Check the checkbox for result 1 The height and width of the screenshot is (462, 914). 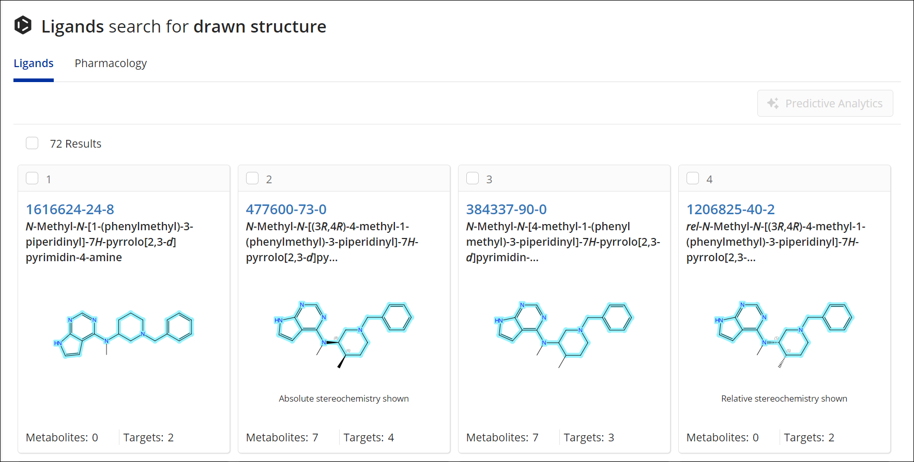[32, 178]
